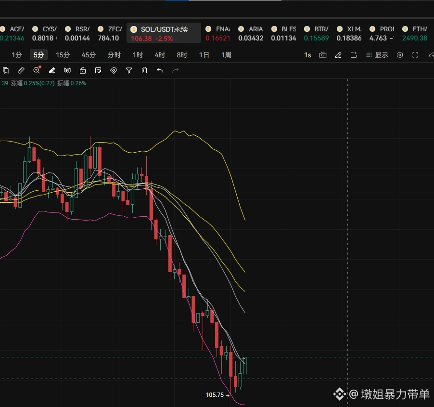Switch to the 1周 weekly timeframe
Screen dimensions: 434x407
point(226,55)
